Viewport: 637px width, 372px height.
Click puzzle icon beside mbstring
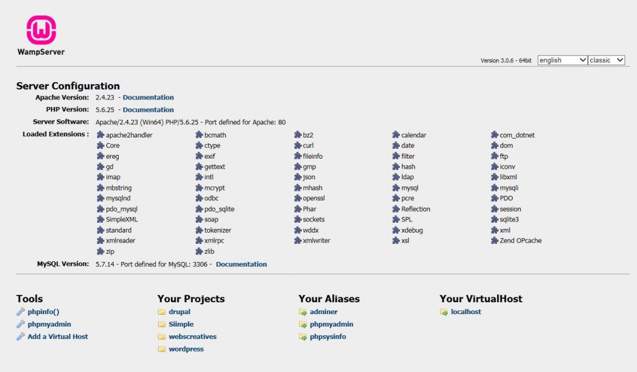tap(100, 188)
